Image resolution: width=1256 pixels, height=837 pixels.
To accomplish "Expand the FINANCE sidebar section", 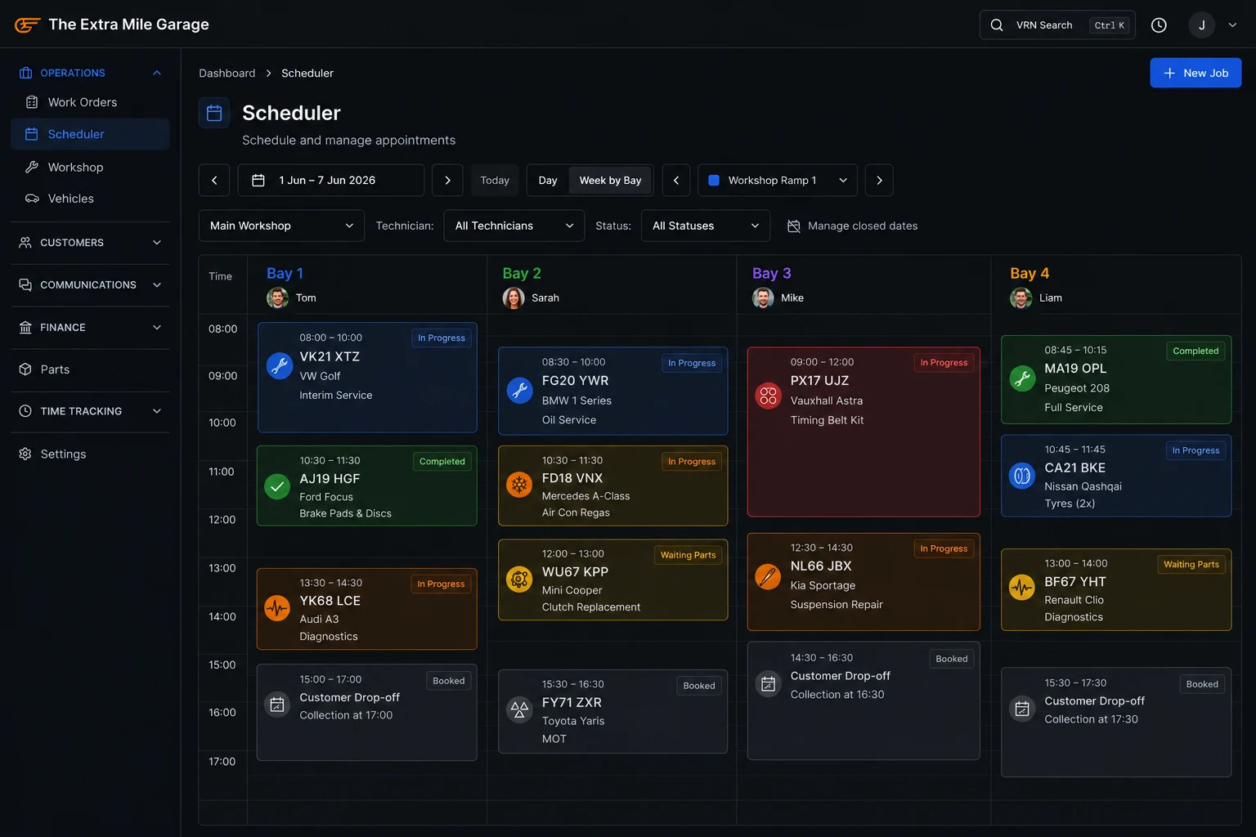I will click(x=90, y=328).
